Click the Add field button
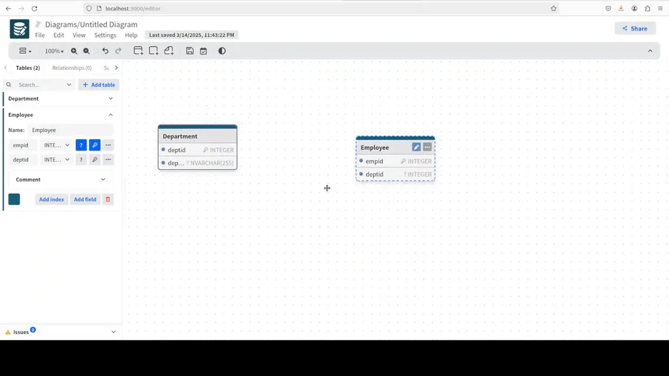Image resolution: width=669 pixels, height=376 pixels. 85,200
